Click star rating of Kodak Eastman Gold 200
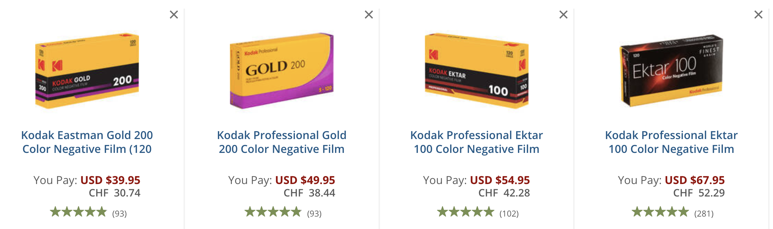Screen dimensions: 773x229 pyautogui.click(x=78, y=211)
